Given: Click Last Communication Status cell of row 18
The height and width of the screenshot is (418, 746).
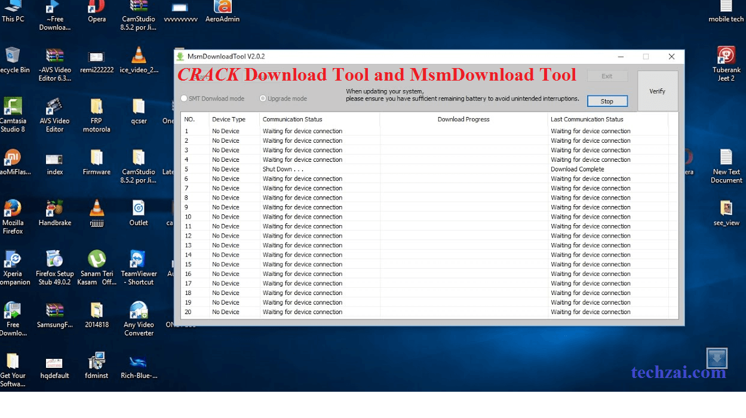Looking at the screenshot, I should (607, 293).
